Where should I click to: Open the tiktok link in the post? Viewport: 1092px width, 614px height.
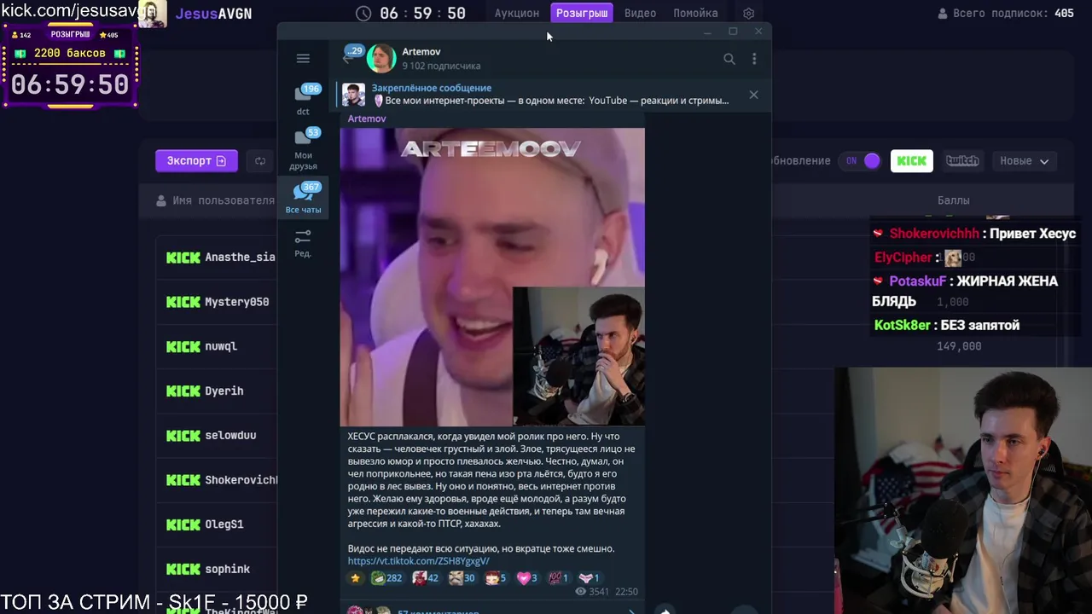tap(418, 561)
